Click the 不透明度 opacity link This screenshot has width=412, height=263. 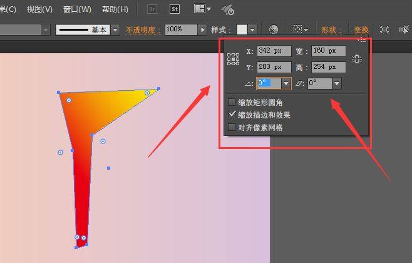[143, 29]
